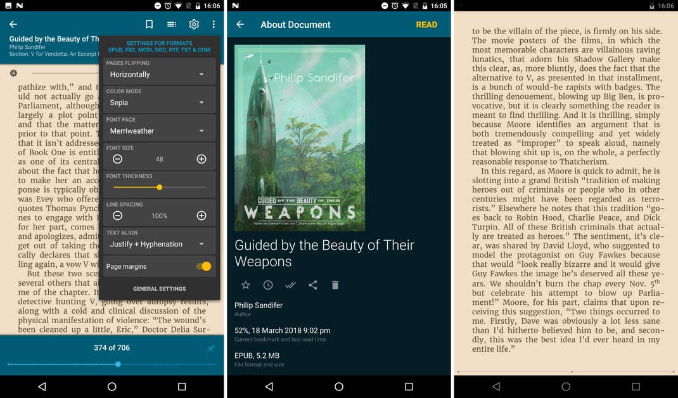Expand the Font Face Merriweather dropdown
The width and height of the screenshot is (678, 398).
(x=159, y=131)
